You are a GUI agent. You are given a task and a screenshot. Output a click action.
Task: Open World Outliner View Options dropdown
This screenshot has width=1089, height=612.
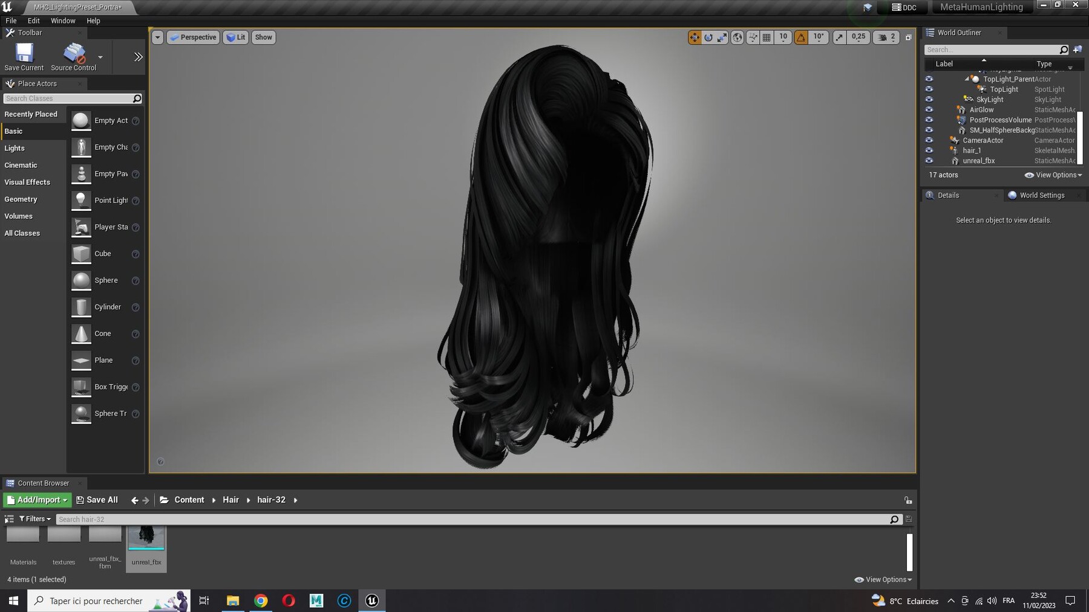click(1053, 175)
